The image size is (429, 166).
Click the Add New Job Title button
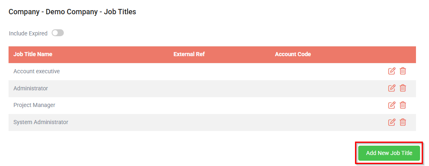pyautogui.click(x=389, y=153)
